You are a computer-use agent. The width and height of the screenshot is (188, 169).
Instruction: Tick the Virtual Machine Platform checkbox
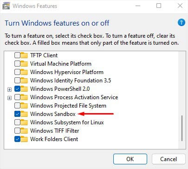tap(17, 64)
